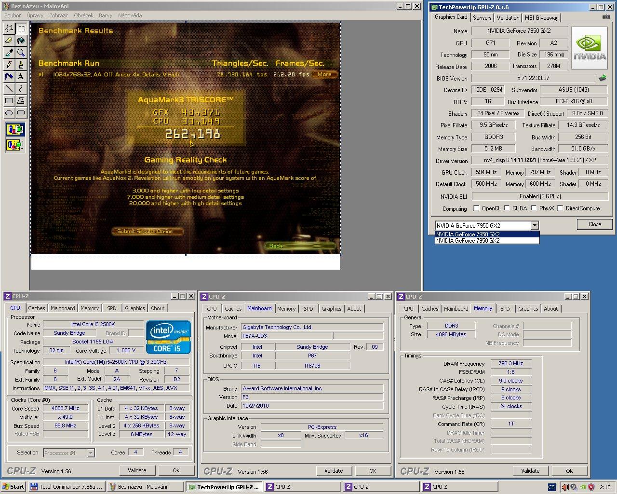Open Caches tab in the left CPU-Z window
The image size is (617, 494).
coord(36,308)
